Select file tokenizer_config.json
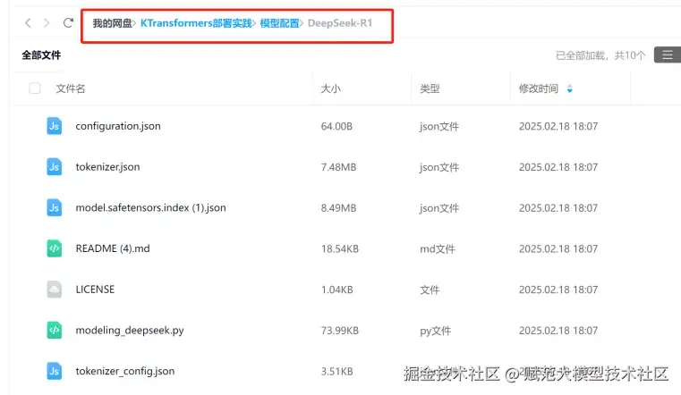The image size is (681, 395). click(125, 371)
